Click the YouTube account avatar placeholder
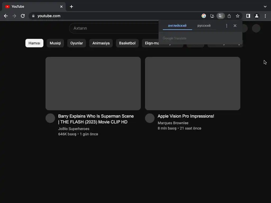 (x=256, y=28)
